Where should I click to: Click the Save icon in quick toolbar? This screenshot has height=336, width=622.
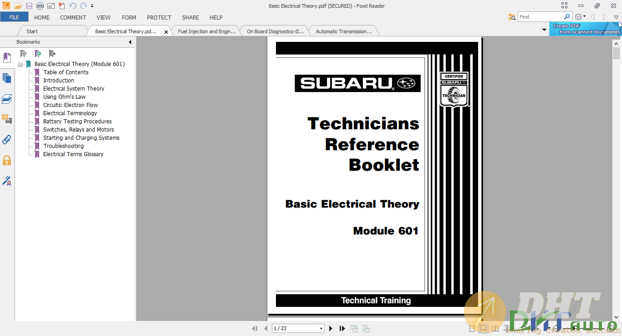point(29,6)
